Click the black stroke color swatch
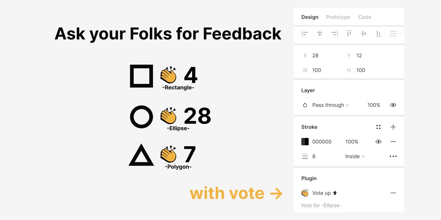 click(305, 142)
